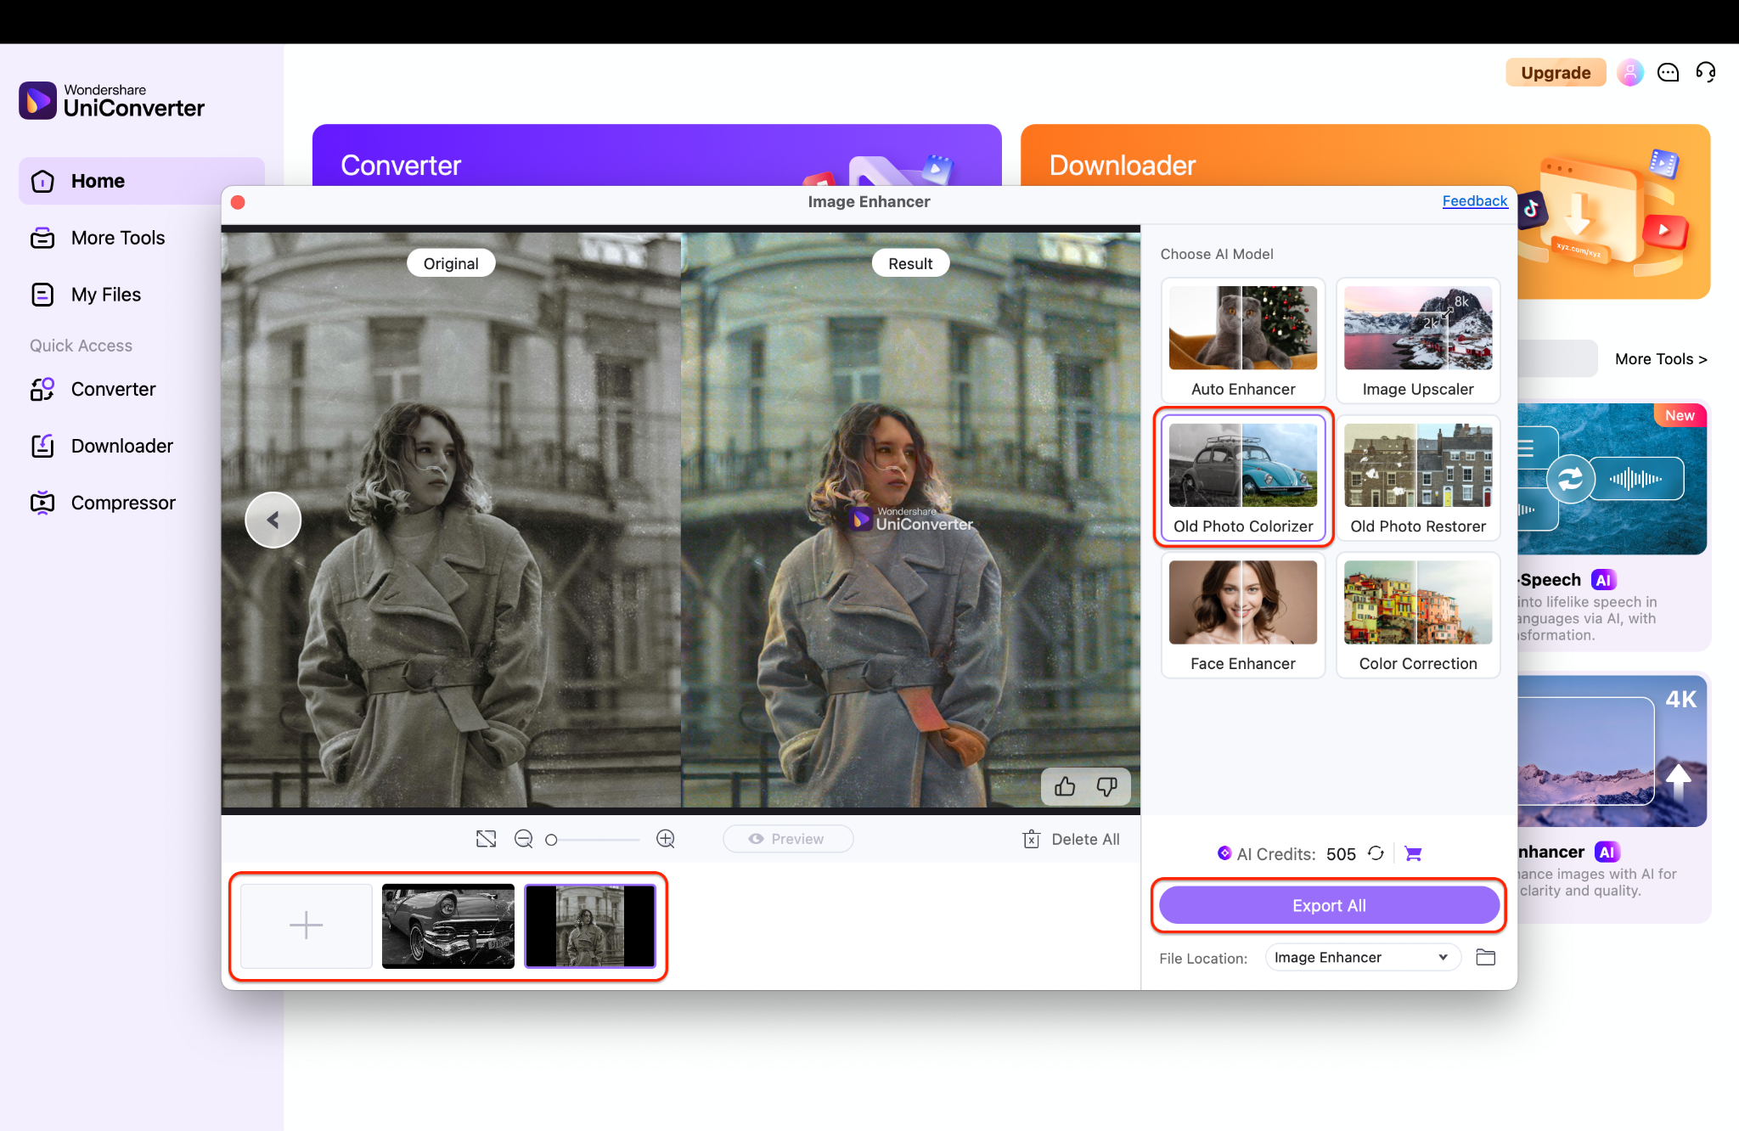Add an image with the plus tile
This screenshot has width=1739, height=1131.
click(307, 926)
